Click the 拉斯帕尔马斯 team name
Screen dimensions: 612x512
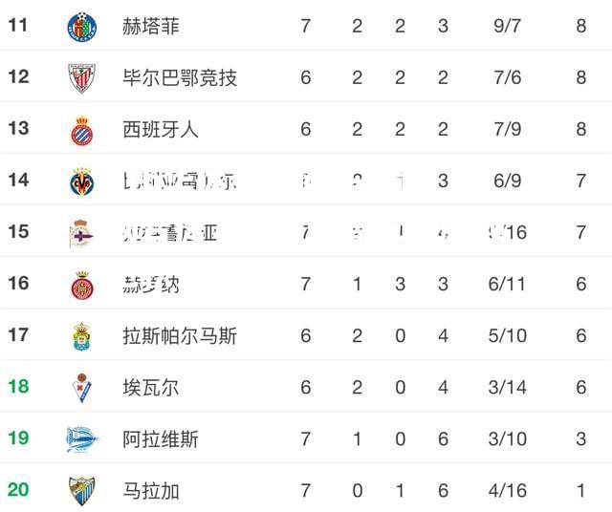(x=180, y=335)
